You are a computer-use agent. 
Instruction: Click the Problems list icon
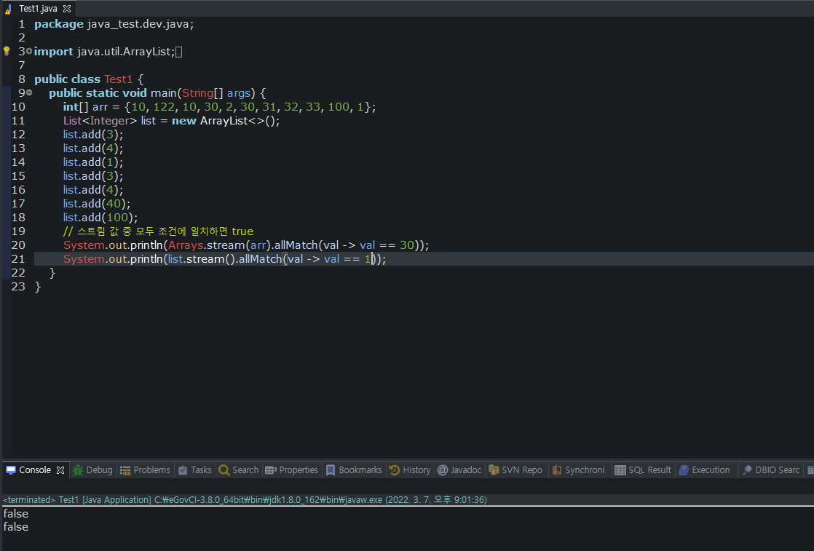[125, 470]
